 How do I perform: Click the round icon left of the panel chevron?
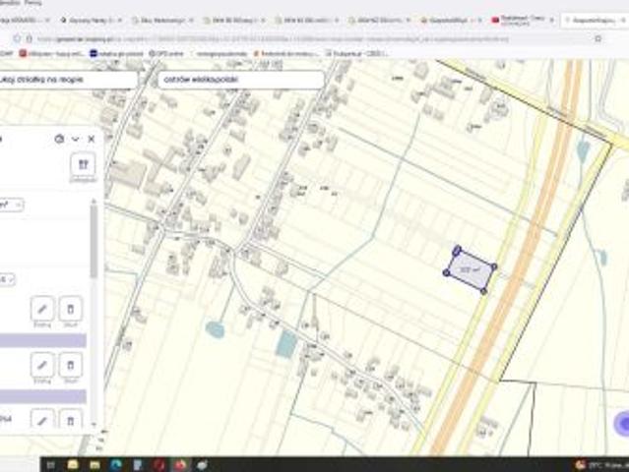(x=59, y=139)
